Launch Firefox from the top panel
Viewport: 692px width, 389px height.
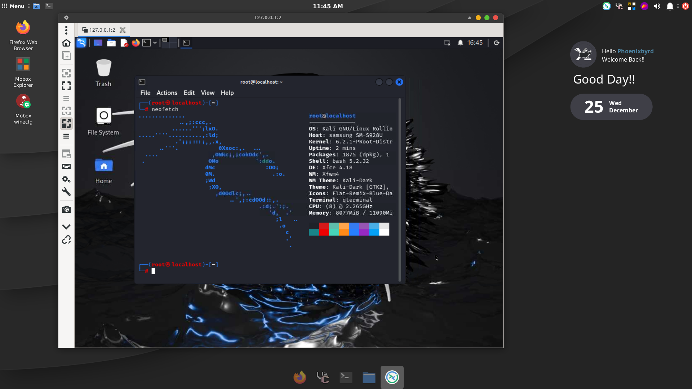[135, 43]
